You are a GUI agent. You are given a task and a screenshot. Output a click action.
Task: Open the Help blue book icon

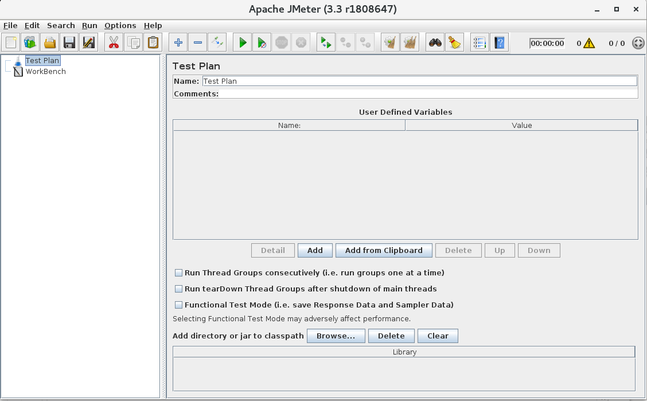pos(499,42)
